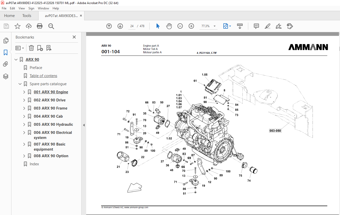
Task: Open the Attachments paperclip panel
Action: pyautogui.click(x=6, y=64)
